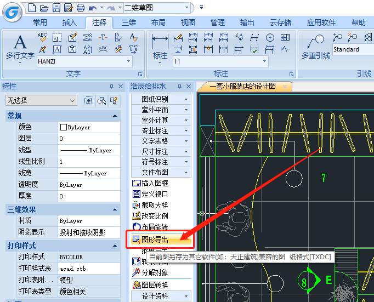Click the 插入图框 command
Viewport: 374px width, 302px height.
[x=150, y=183]
